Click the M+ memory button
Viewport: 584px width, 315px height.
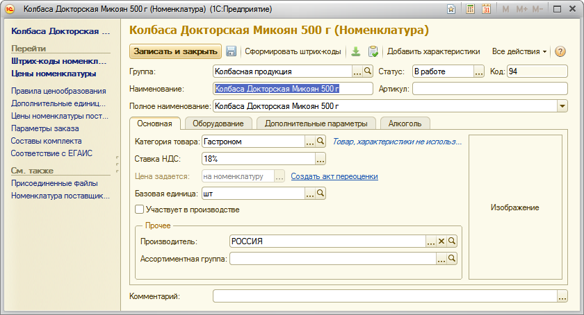pos(521,9)
